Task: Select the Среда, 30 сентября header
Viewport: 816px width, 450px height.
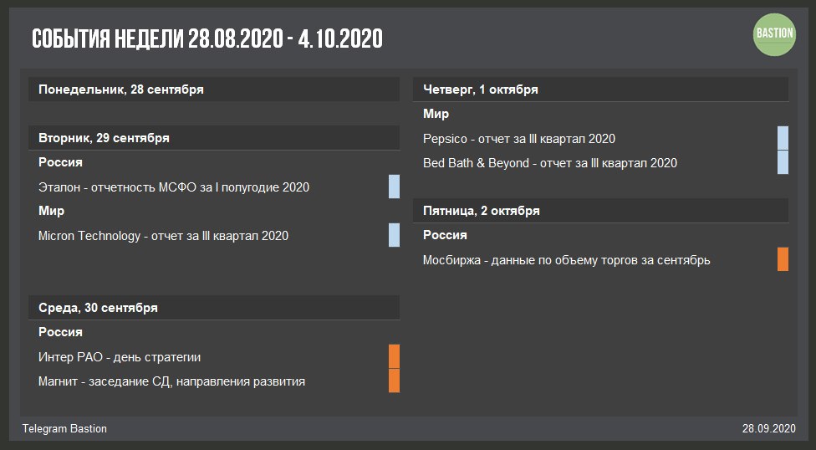Action: point(214,308)
